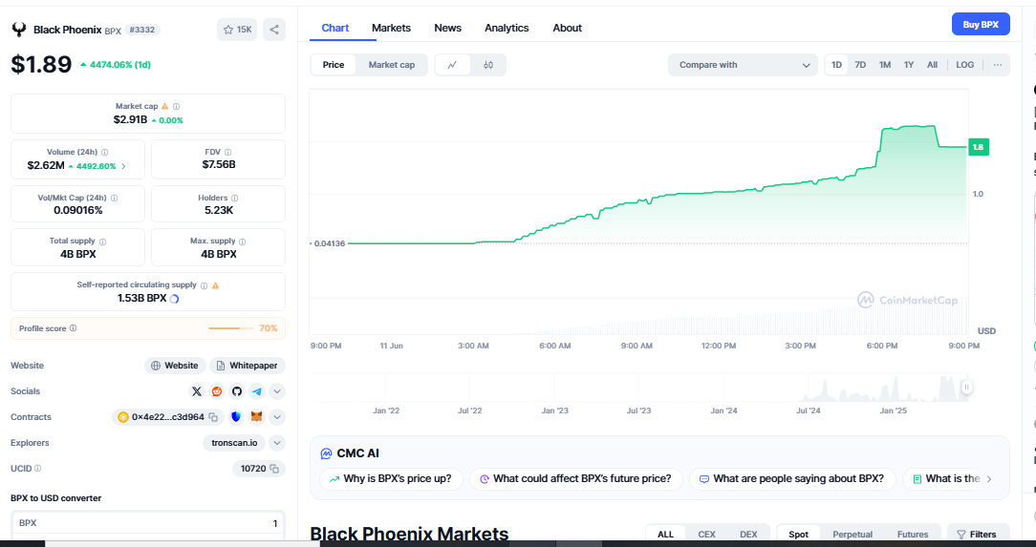Click the circulating supply warning triangle icon

(x=215, y=285)
